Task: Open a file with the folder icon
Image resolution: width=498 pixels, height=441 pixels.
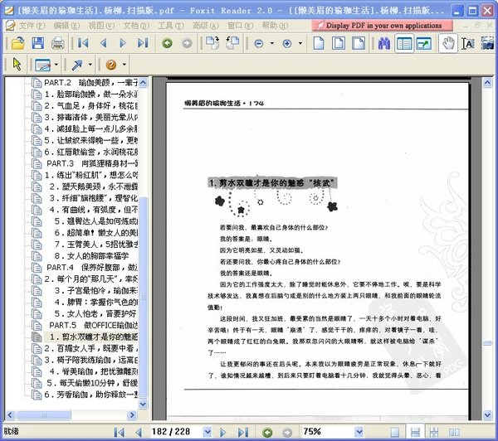Action: point(17,43)
